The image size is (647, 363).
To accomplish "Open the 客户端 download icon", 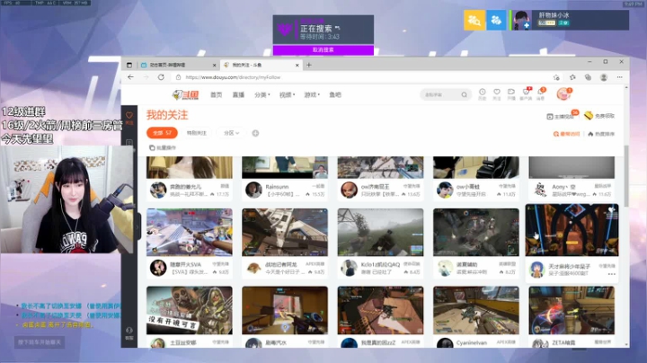I will coord(526,94).
